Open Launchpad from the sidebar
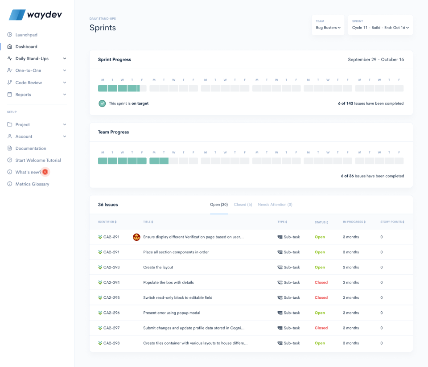The image size is (428, 367). pyautogui.click(x=26, y=35)
